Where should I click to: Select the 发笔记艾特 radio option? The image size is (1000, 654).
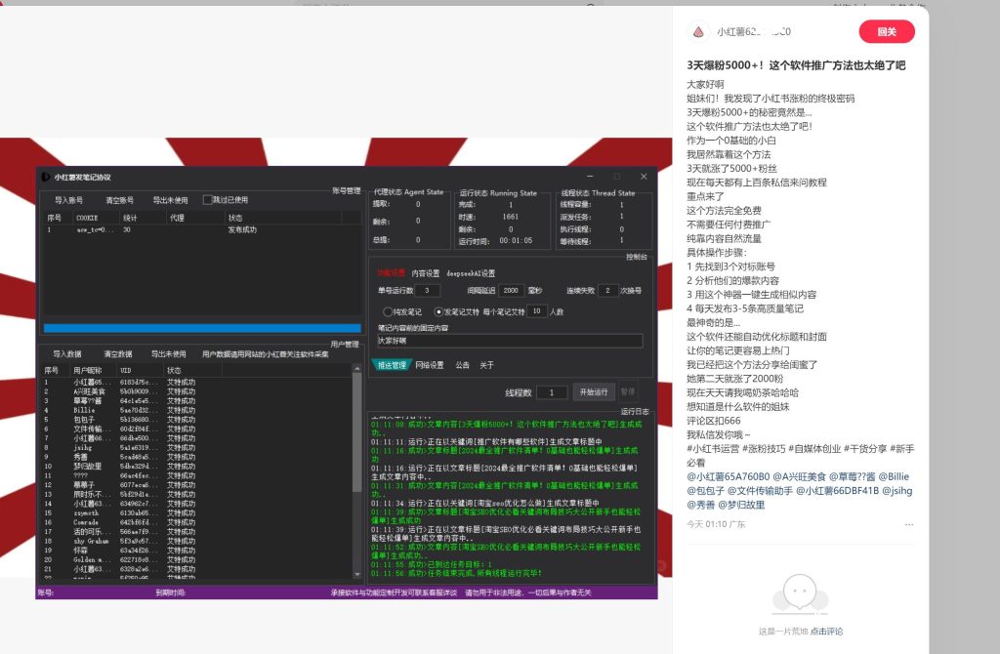tap(438, 311)
